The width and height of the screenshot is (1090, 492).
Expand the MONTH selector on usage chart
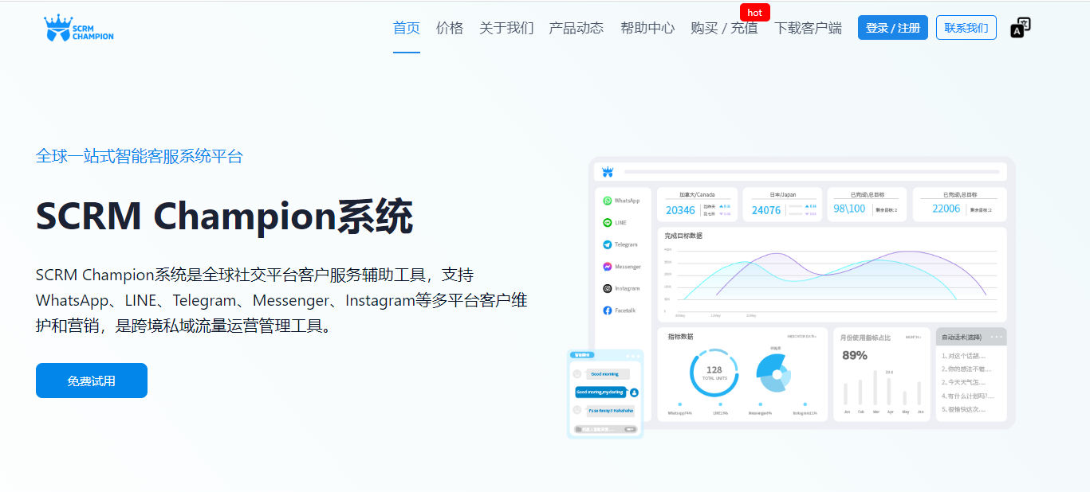[913, 338]
